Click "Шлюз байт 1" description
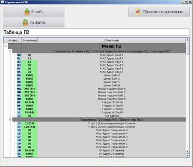193x167 pixels. (x=111, y=82)
